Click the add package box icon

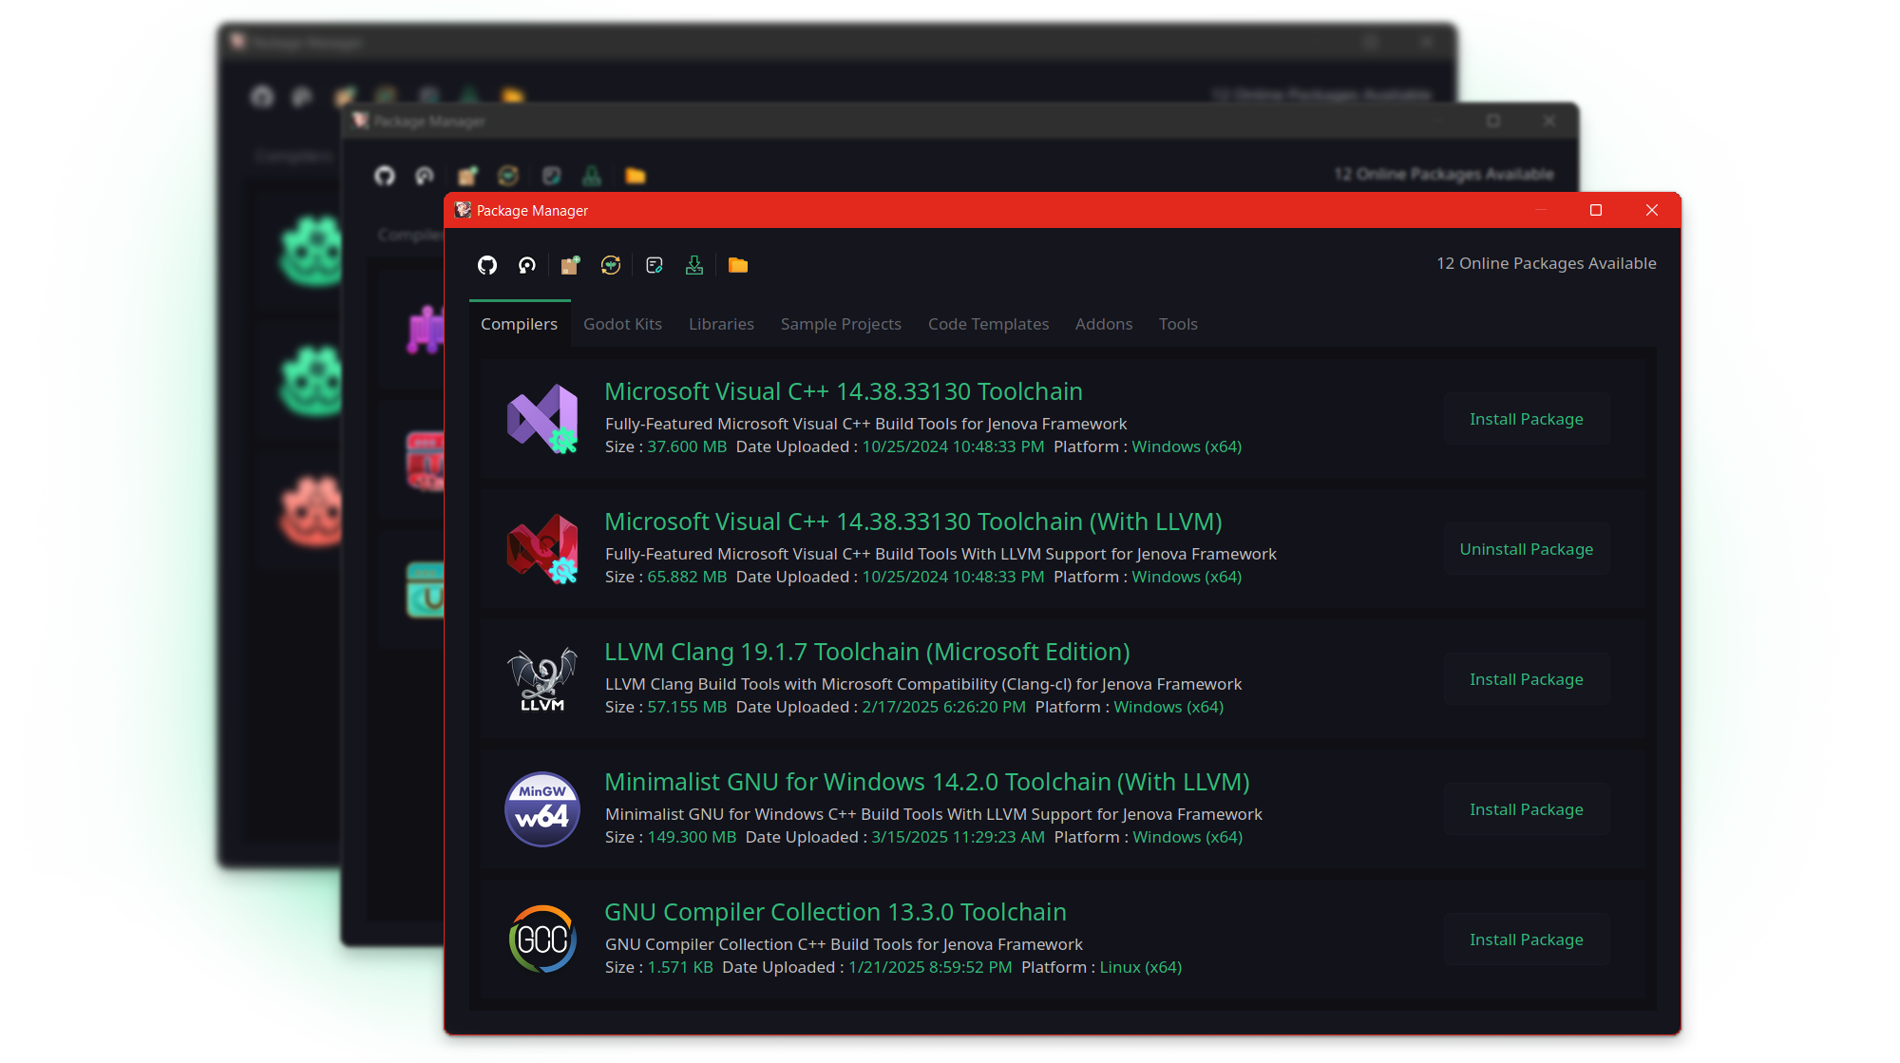point(570,265)
